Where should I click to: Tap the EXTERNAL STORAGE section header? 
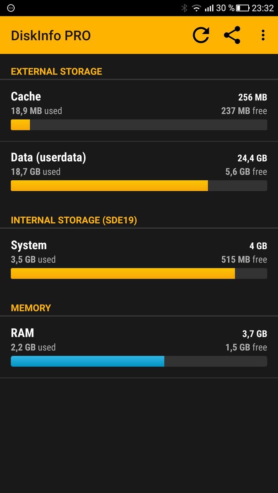coord(56,71)
